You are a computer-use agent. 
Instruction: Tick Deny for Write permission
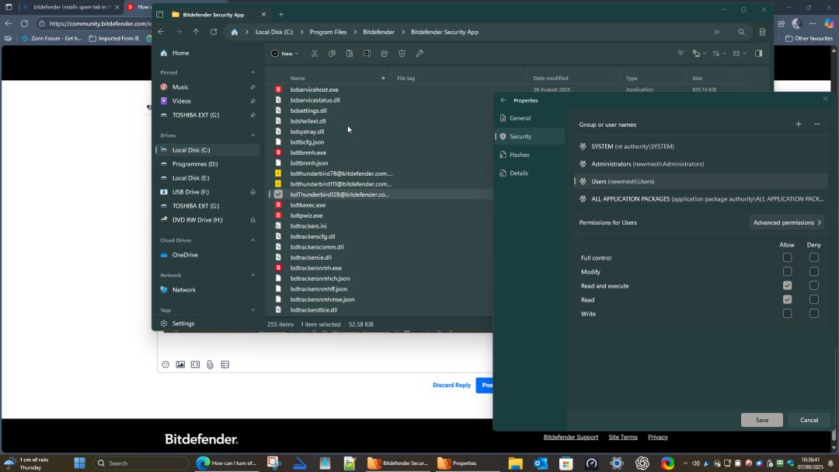(814, 313)
